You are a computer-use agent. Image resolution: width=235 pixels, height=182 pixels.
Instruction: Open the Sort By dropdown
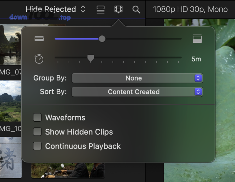pyautogui.click(x=137, y=92)
